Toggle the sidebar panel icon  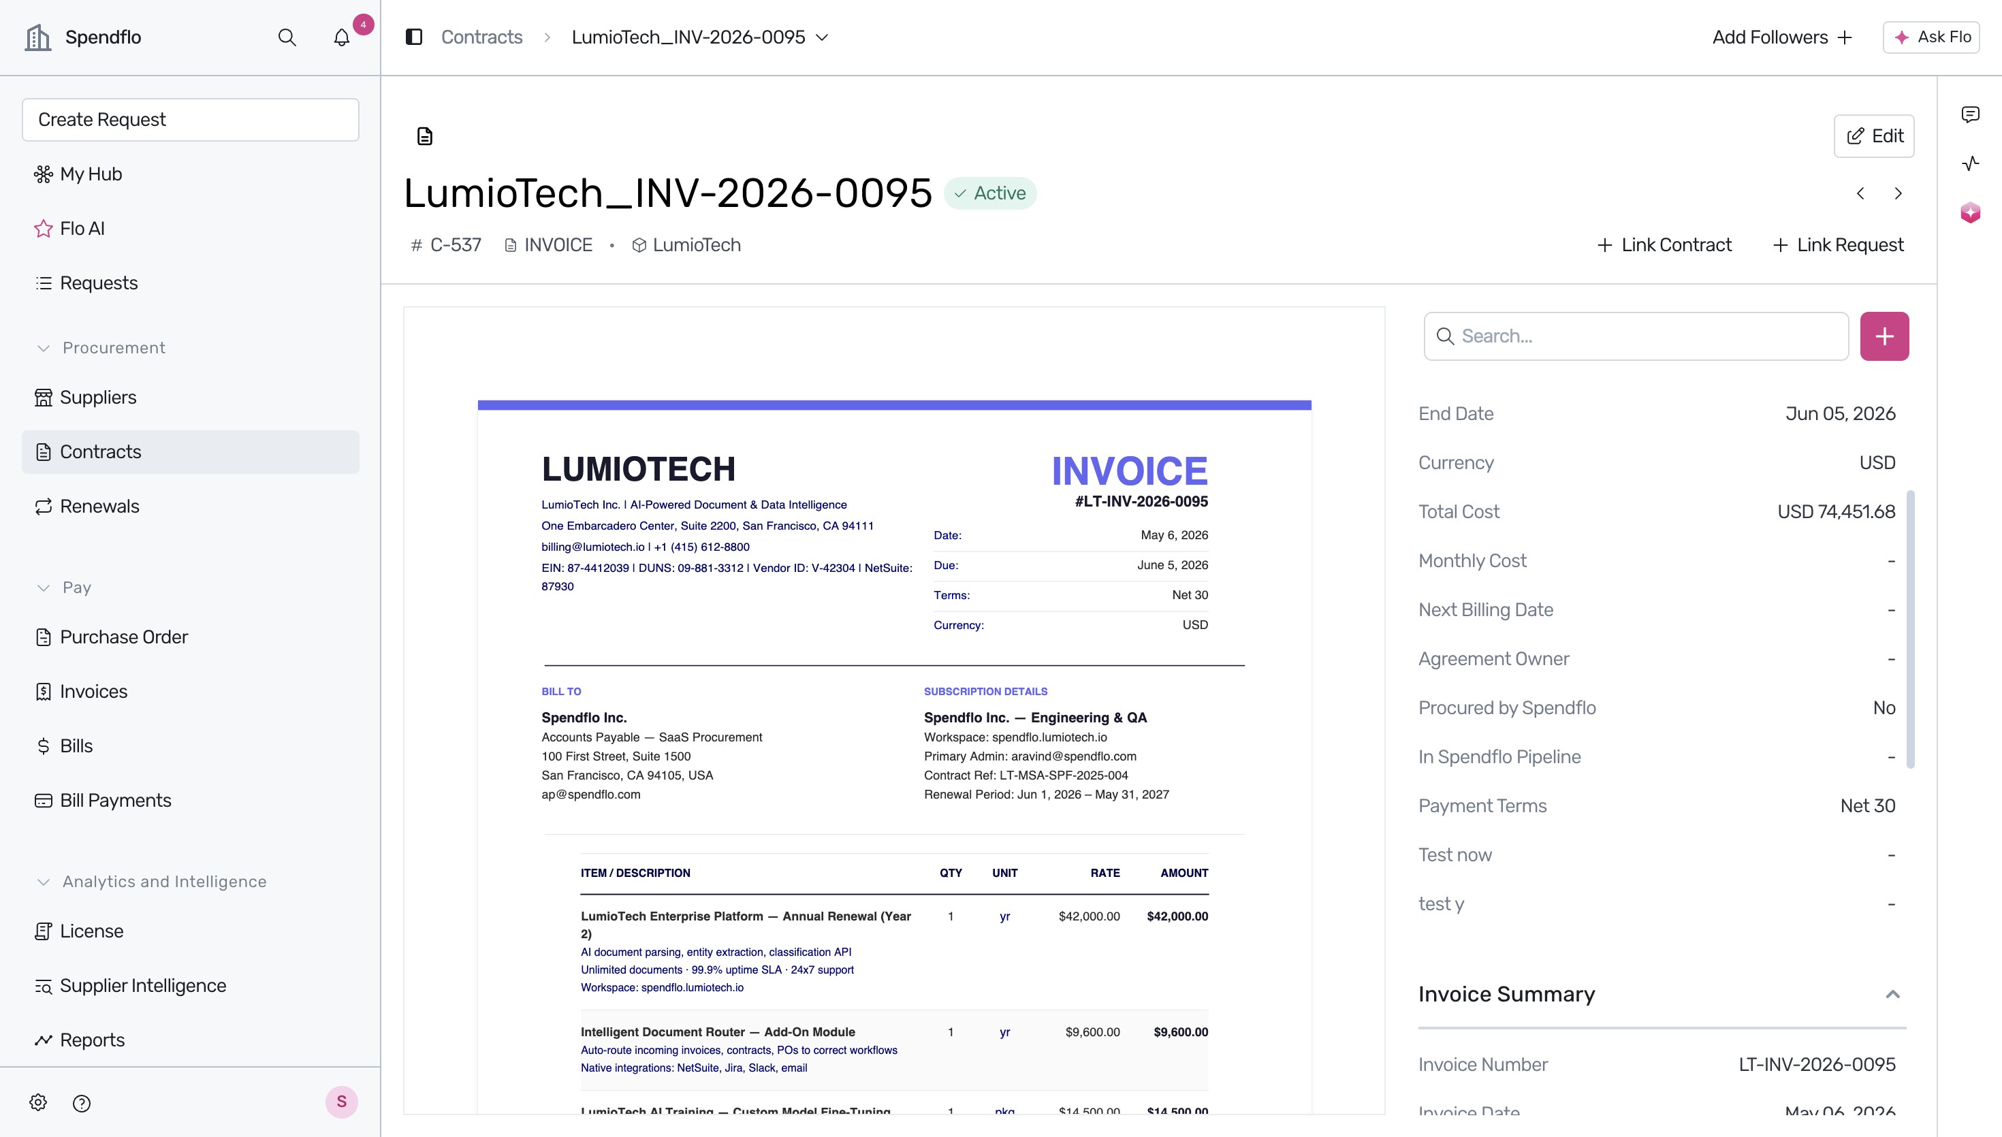click(414, 37)
